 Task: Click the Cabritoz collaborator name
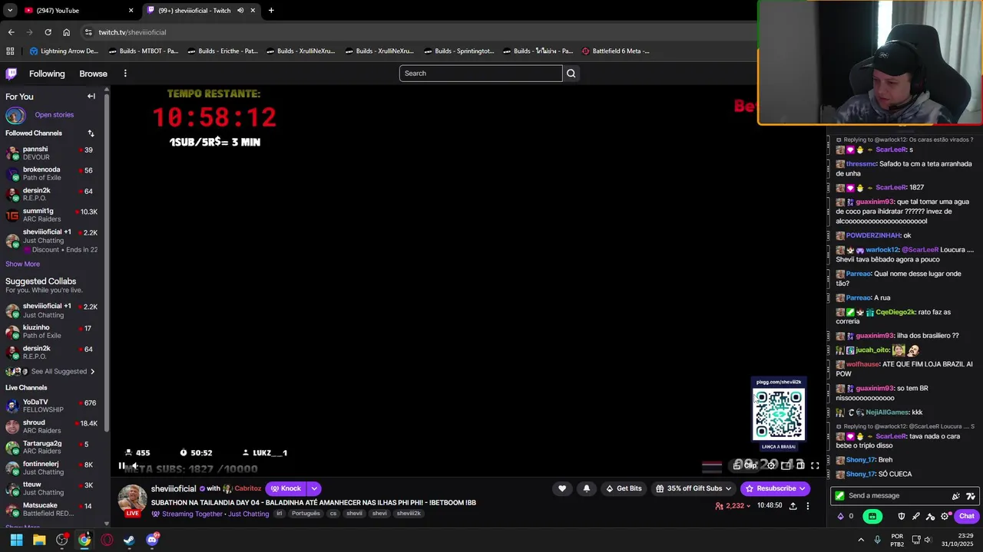tap(247, 488)
